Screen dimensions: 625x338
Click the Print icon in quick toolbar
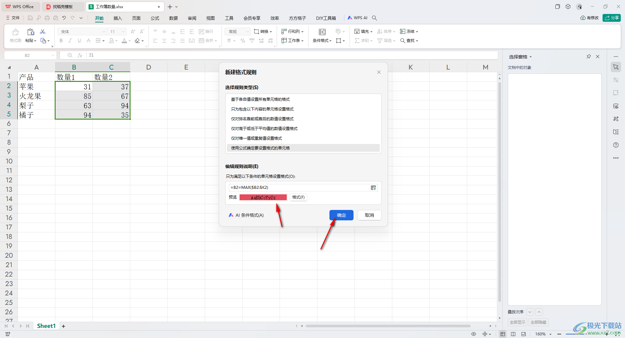click(47, 18)
